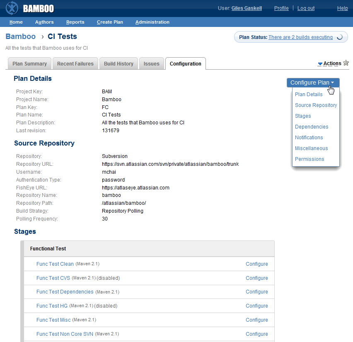Click the Plan Details section heading
353x342 pixels.
point(33,78)
